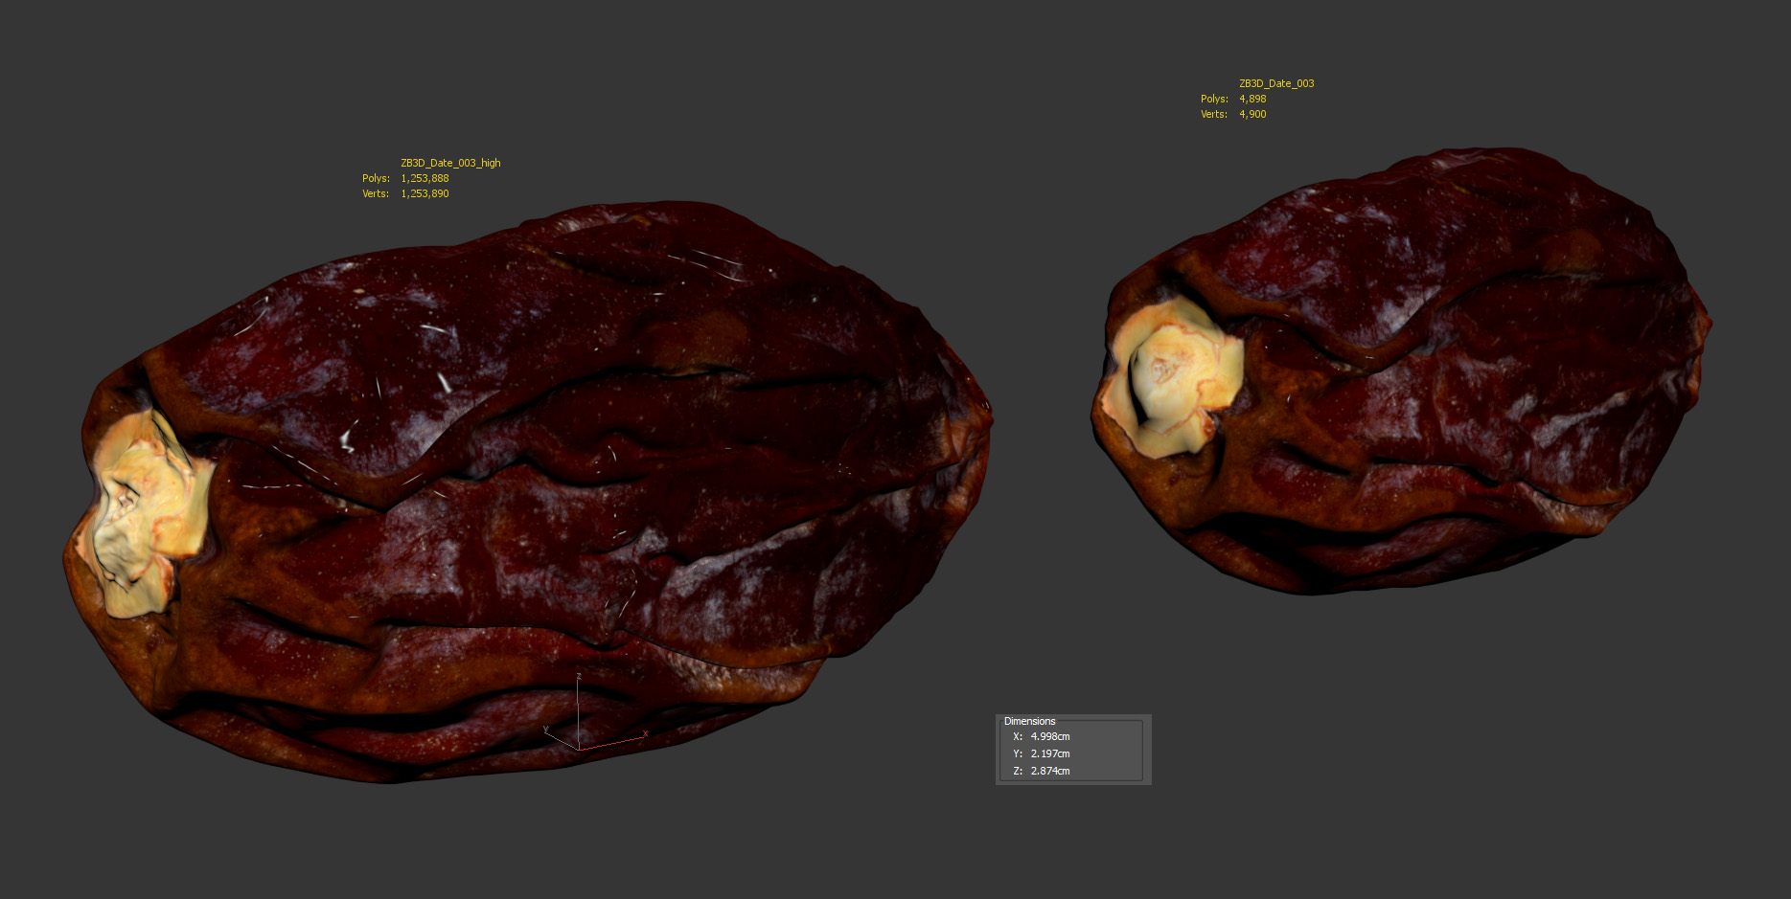Click the ZB3D_Date_003_high name label
Screen dimensions: 1791x899
[x=450, y=163]
